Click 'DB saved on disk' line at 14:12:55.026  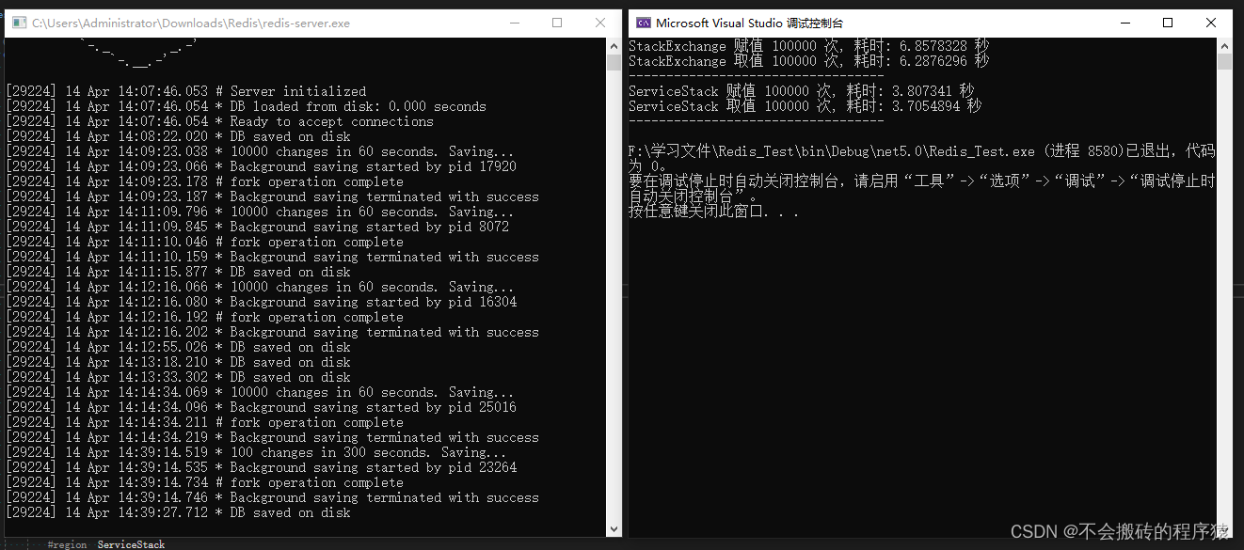click(x=178, y=347)
